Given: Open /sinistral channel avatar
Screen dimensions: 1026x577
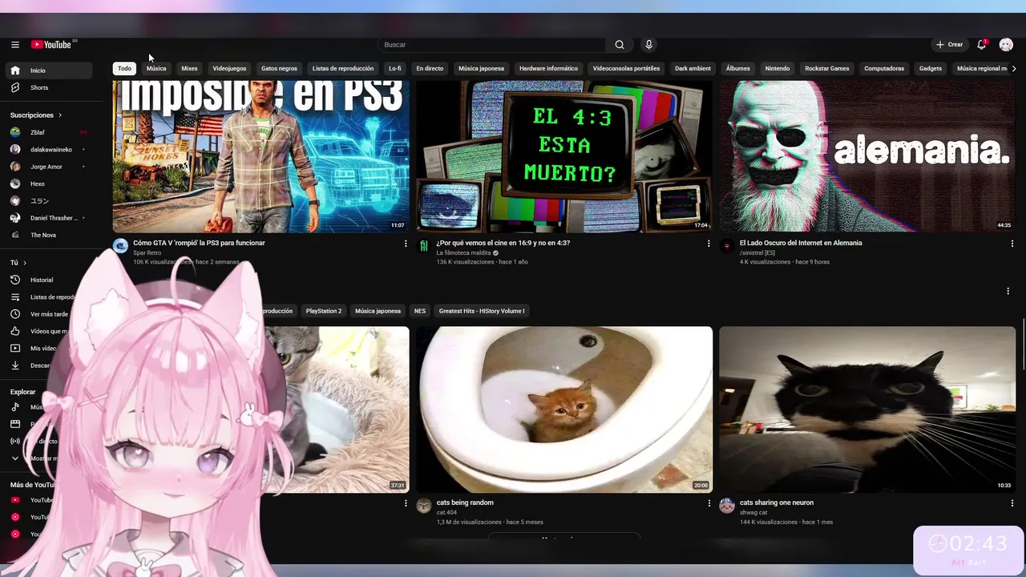Looking at the screenshot, I should [x=727, y=246].
